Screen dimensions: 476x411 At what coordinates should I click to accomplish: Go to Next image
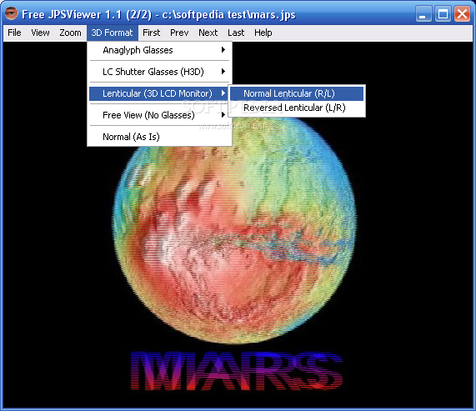(208, 33)
